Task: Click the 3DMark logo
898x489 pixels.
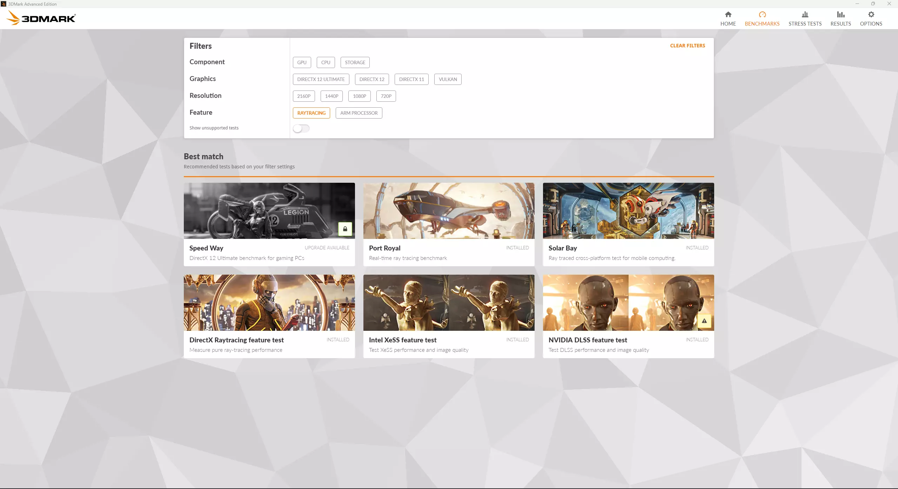Action: (x=41, y=18)
